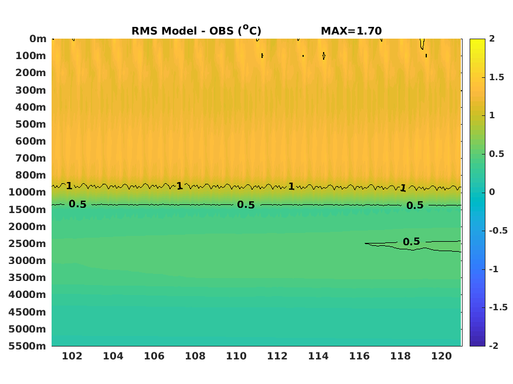Click the colorbar '0.5' tick label

497,154
